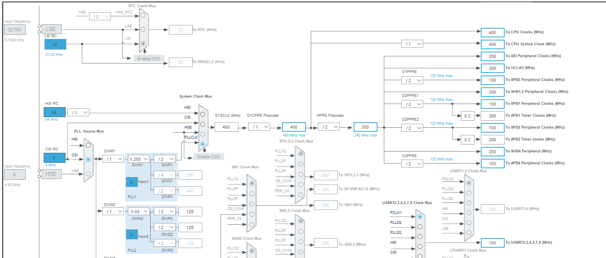This screenshot has height=258, width=606.
Task: Edit the LSE input frequency field showing 32.768
Action: click(x=15, y=29)
